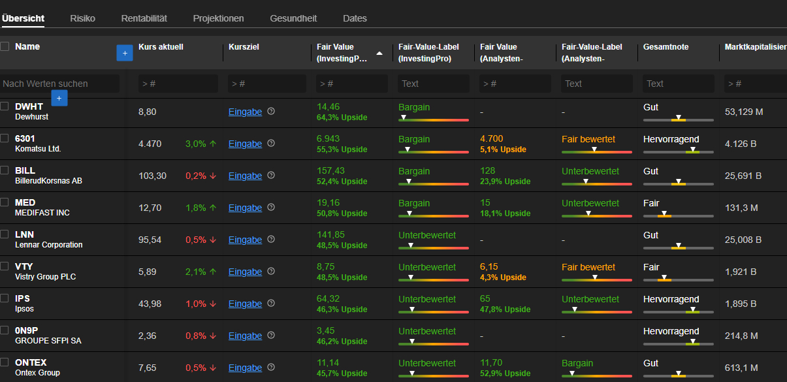This screenshot has width=787, height=382.
Task: Click Eingabe link for ONTEX
Action: pos(245,368)
